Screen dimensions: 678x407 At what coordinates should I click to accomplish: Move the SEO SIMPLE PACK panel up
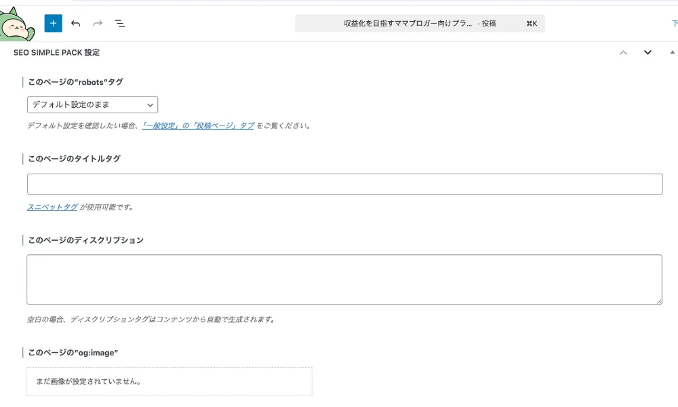(623, 52)
